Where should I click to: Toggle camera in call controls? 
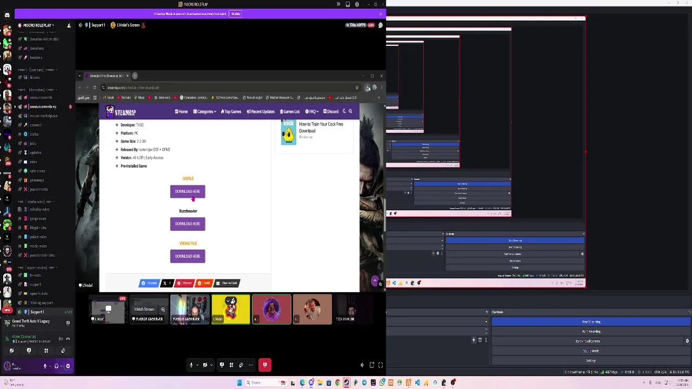click(205, 365)
